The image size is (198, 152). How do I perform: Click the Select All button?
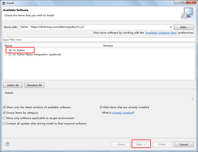[x=13, y=85]
